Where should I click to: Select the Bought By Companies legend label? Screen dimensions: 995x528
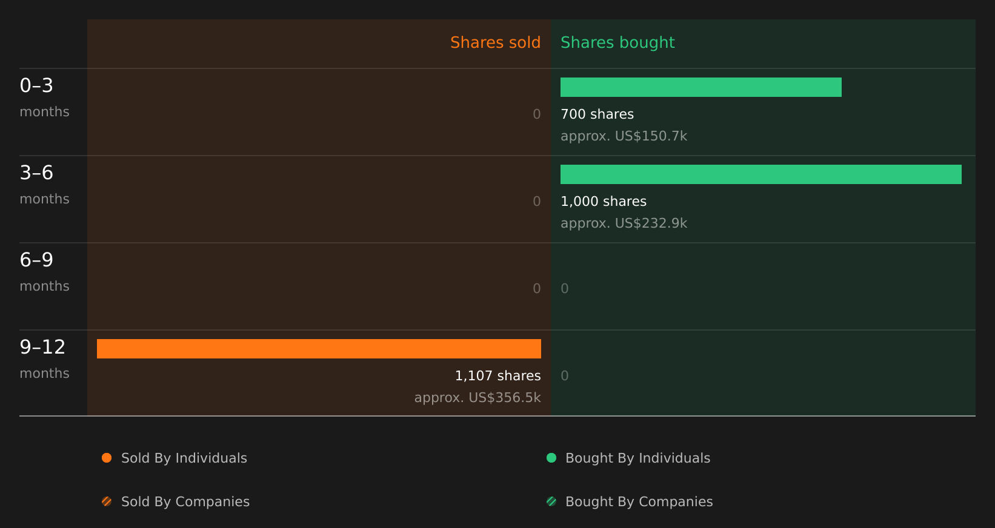[x=639, y=502]
